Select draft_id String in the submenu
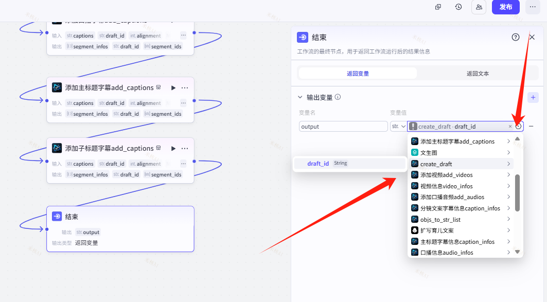This screenshot has height=302, width=547. click(349, 164)
